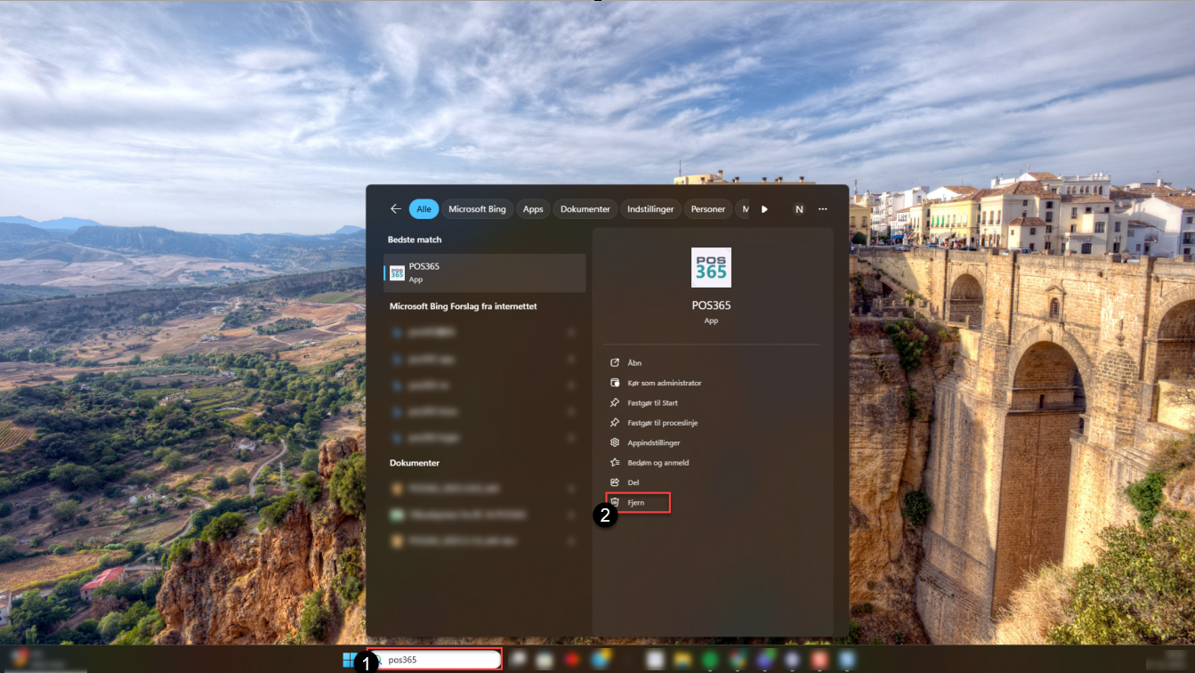
Task: Open the N account avatar
Action: (x=799, y=209)
